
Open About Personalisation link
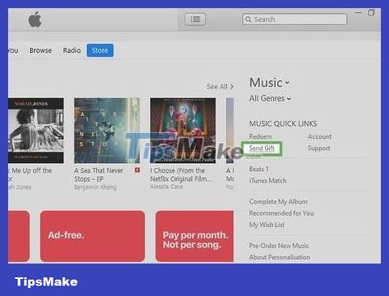(x=280, y=257)
